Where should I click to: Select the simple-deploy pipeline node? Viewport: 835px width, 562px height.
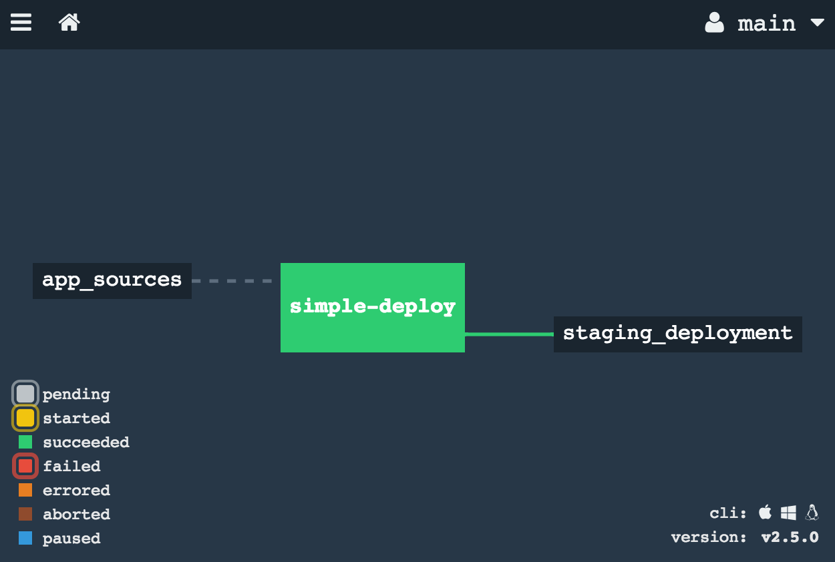click(372, 307)
